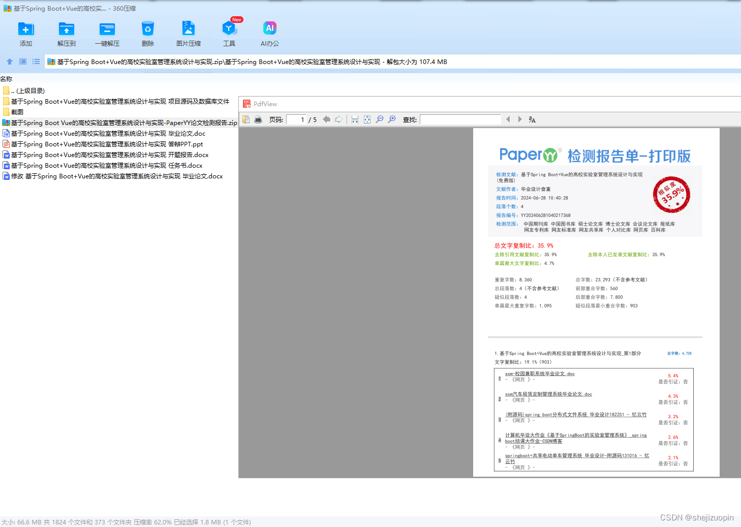
Task: Toggle match case search option
Action: click(x=532, y=119)
